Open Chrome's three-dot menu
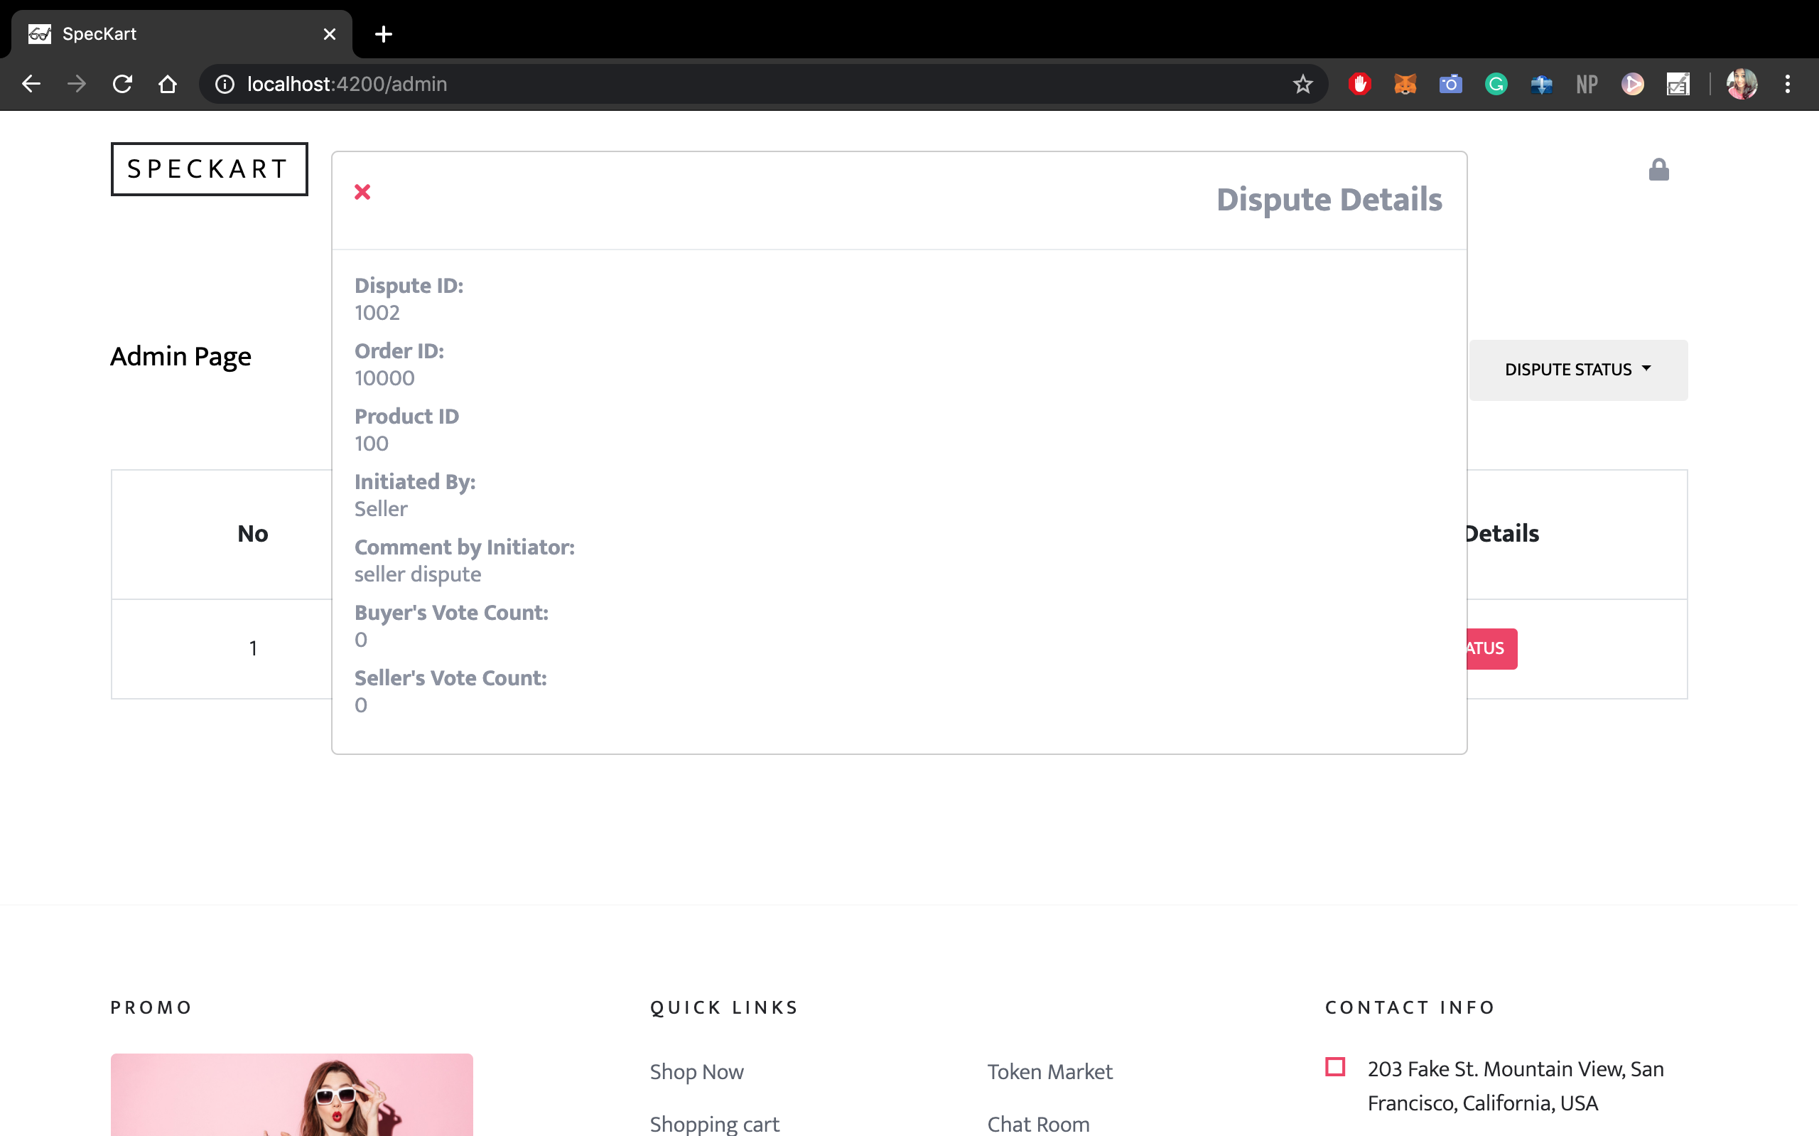The height and width of the screenshot is (1136, 1819). [1787, 84]
